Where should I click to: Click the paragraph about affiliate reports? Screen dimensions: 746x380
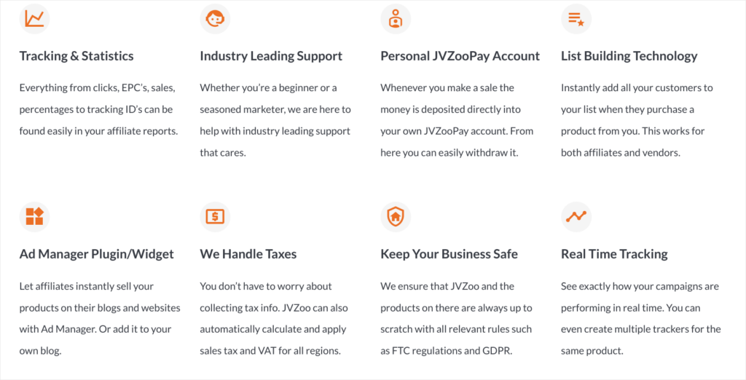click(98, 109)
